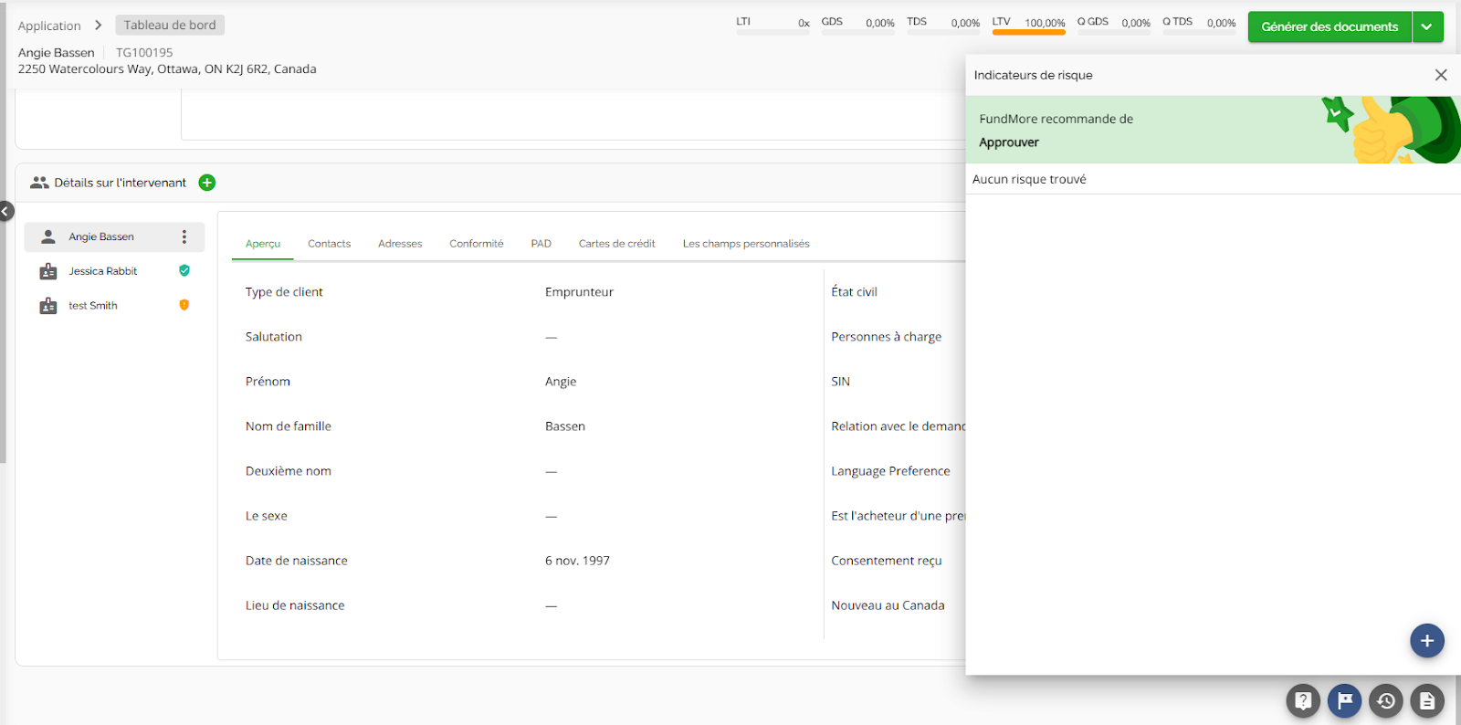
Task: Open Les champs personnalisés tab
Action: click(x=746, y=244)
